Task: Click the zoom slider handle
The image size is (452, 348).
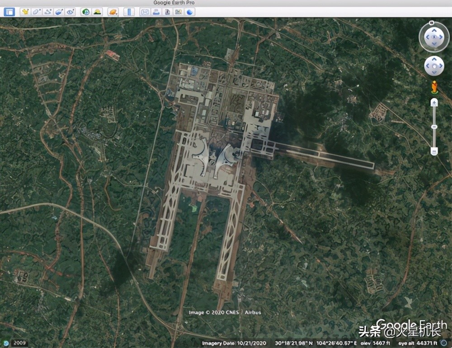Action: (x=434, y=127)
